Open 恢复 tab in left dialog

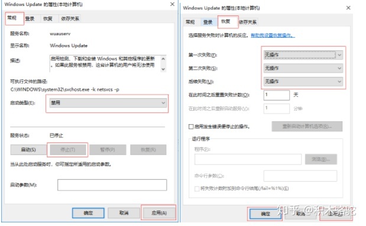48,19
